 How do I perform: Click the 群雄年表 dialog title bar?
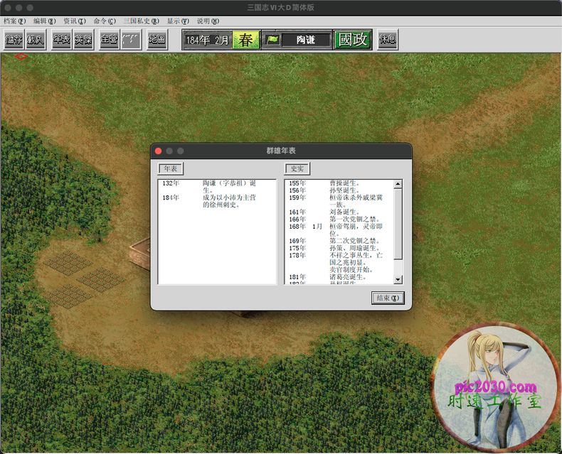(281, 151)
